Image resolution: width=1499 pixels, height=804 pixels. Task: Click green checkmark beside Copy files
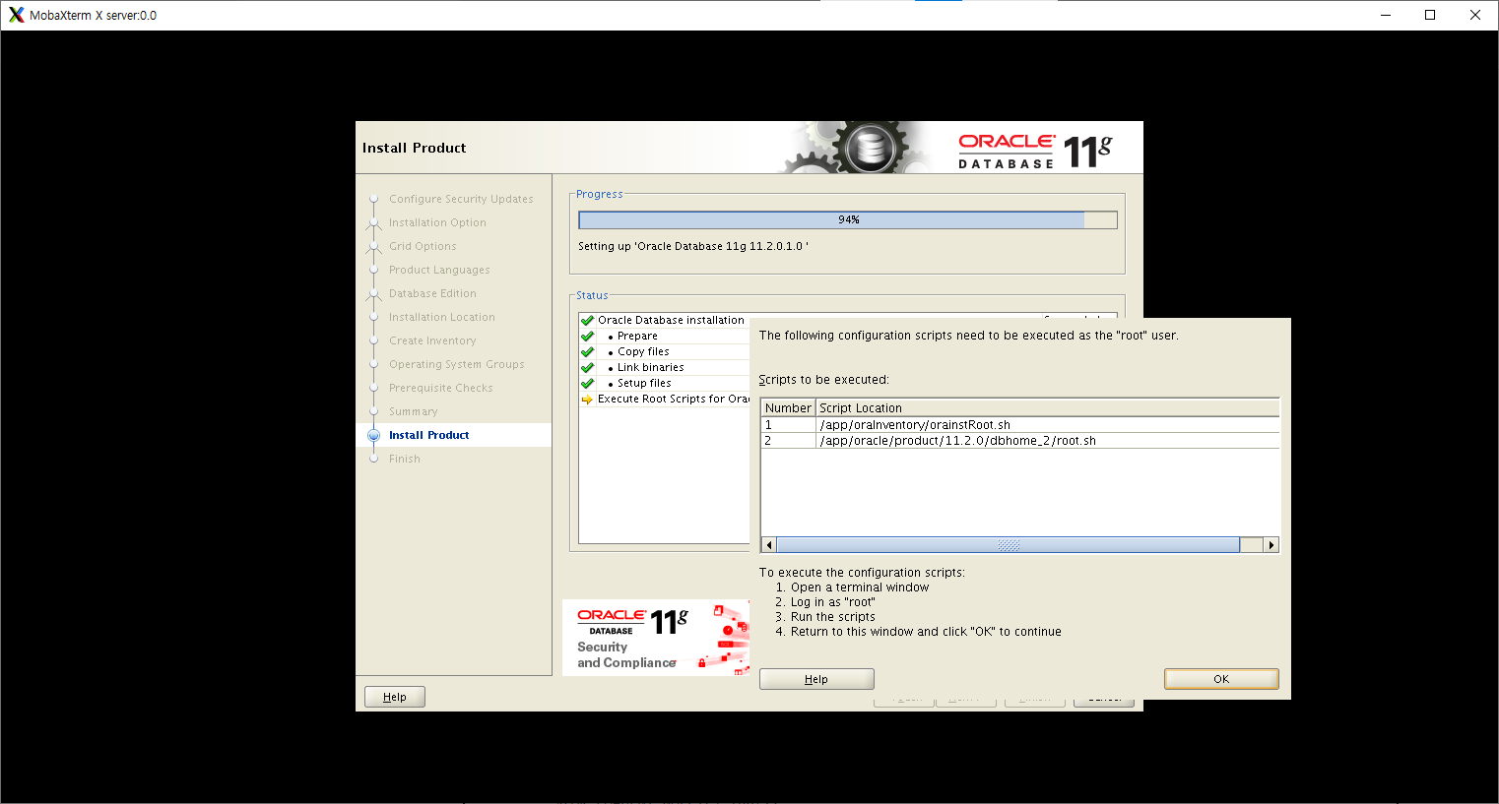[587, 351]
